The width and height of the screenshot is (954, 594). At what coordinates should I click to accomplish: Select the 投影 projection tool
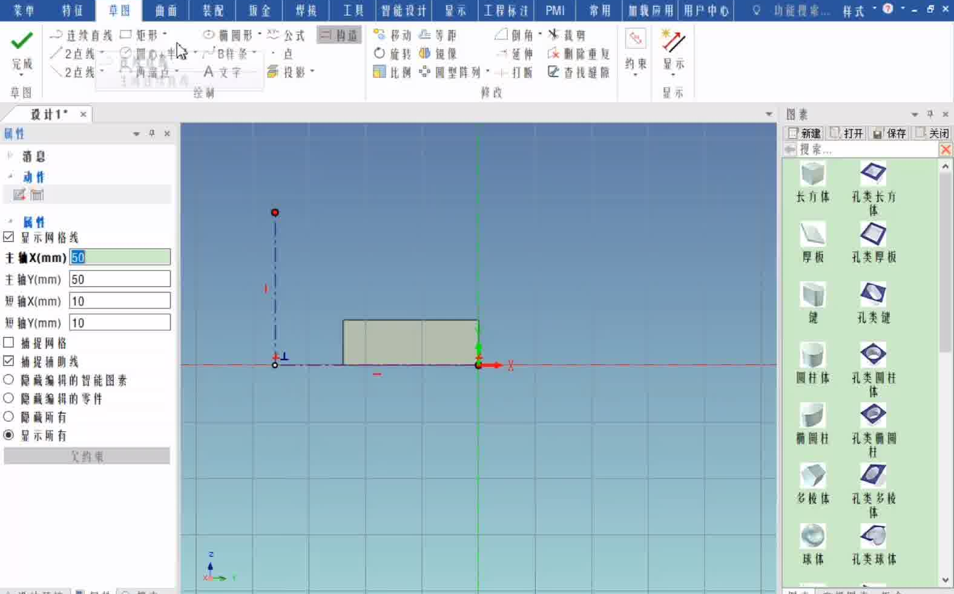pyautogui.click(x=287, y=72)
